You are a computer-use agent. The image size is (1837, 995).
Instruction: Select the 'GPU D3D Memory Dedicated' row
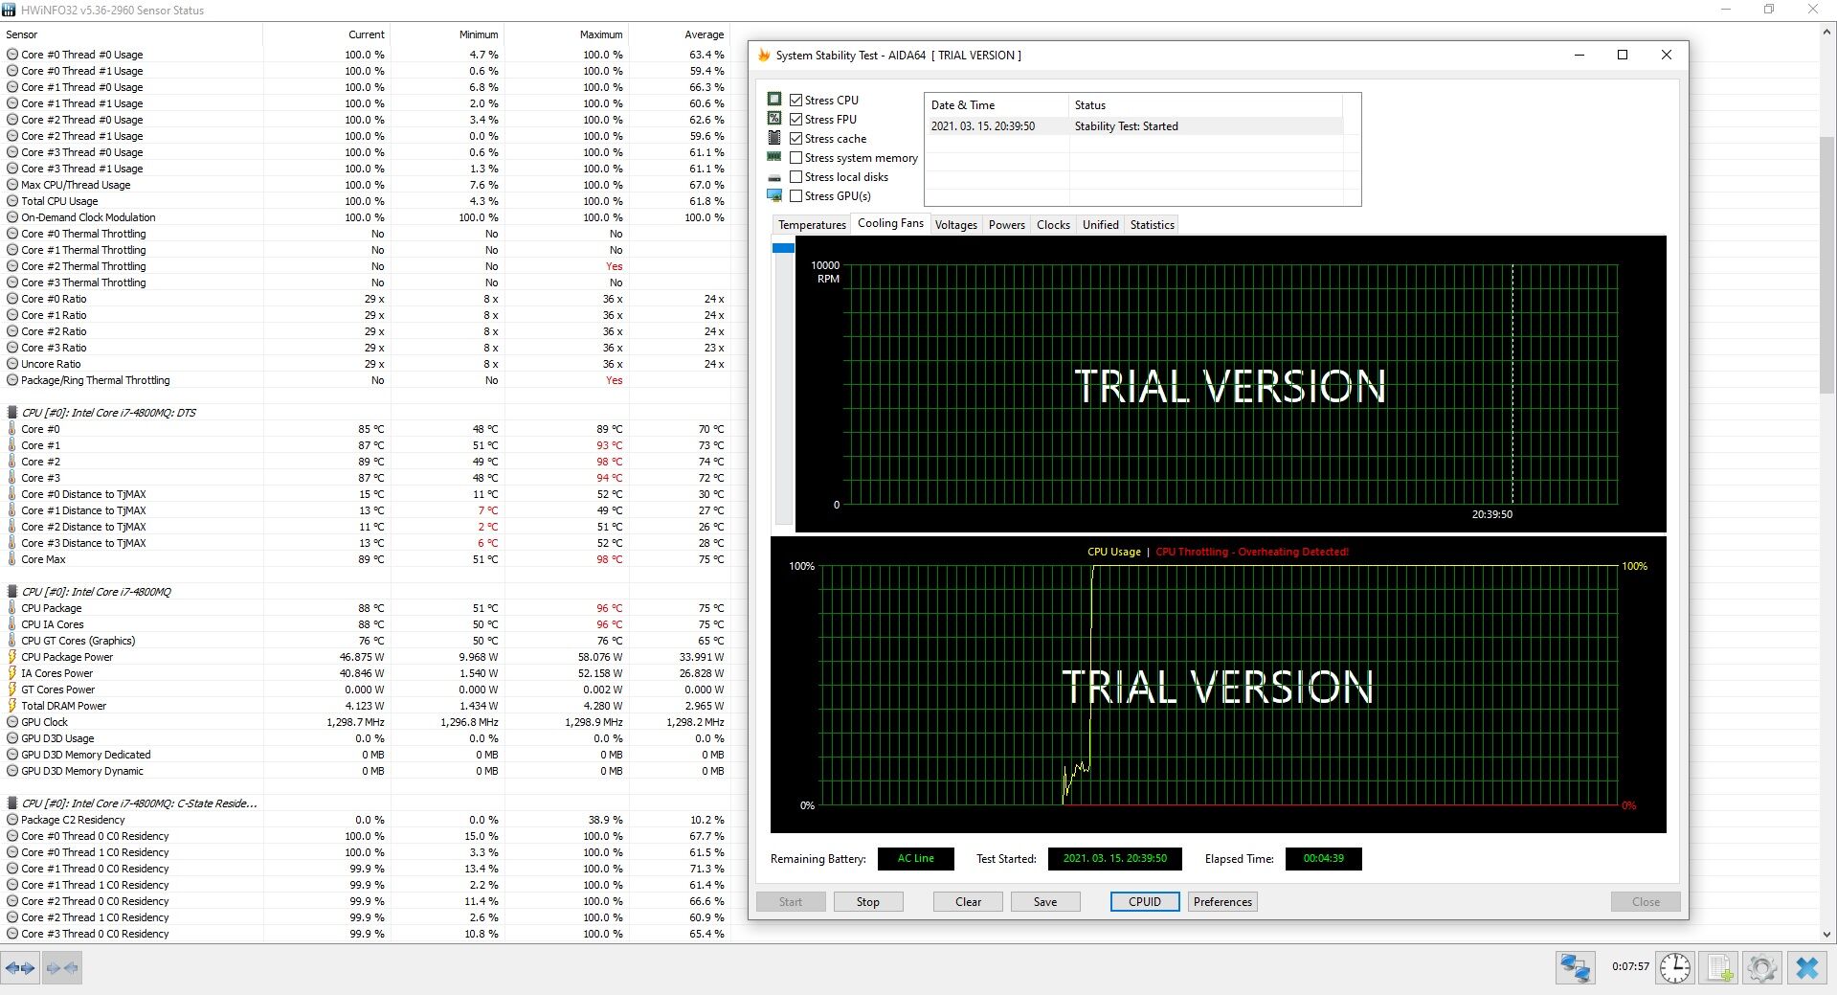[x=366, y=755]
